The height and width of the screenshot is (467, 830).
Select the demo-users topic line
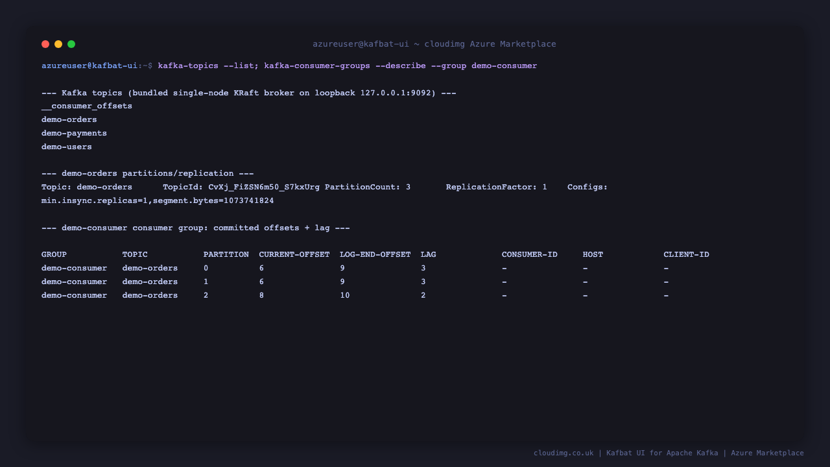67,147
